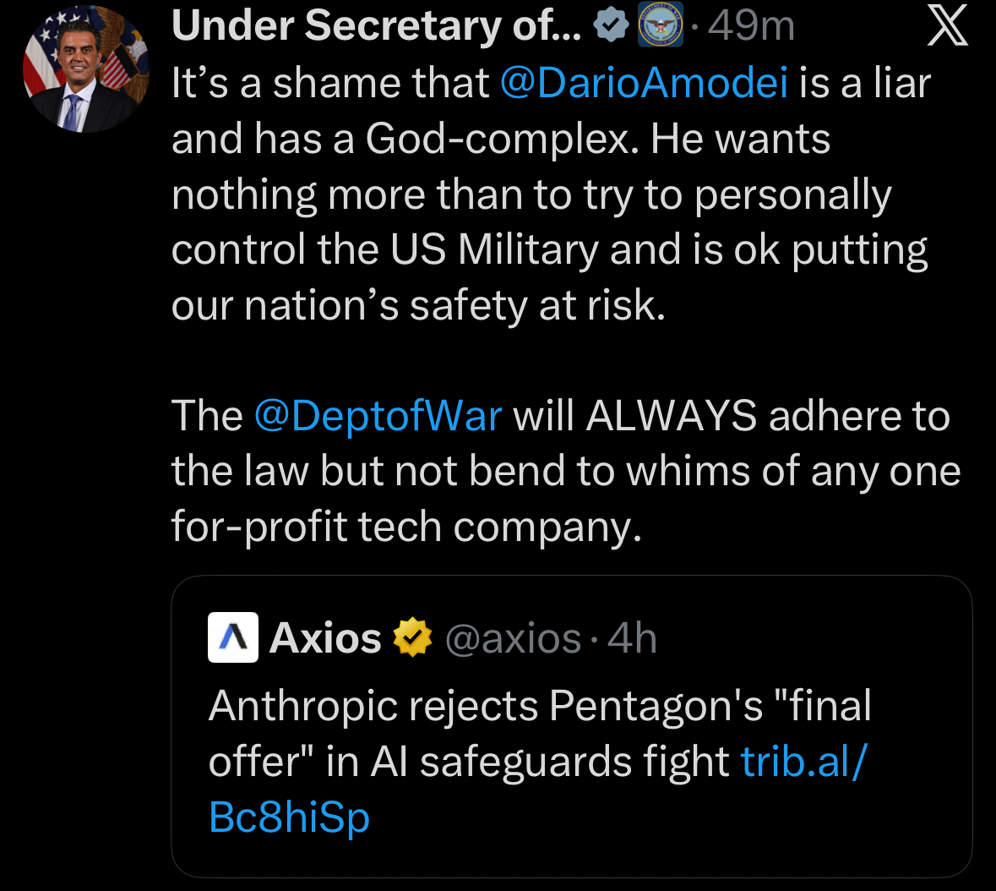Click the word "ALWAYS" in the post
996x891 pixels.
pos(671,416)
